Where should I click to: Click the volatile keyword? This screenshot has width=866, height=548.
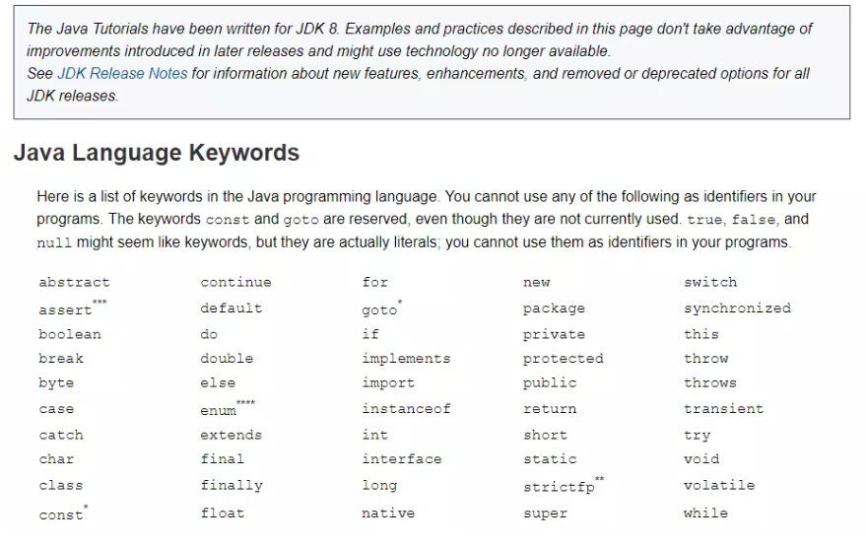[719, 485]
